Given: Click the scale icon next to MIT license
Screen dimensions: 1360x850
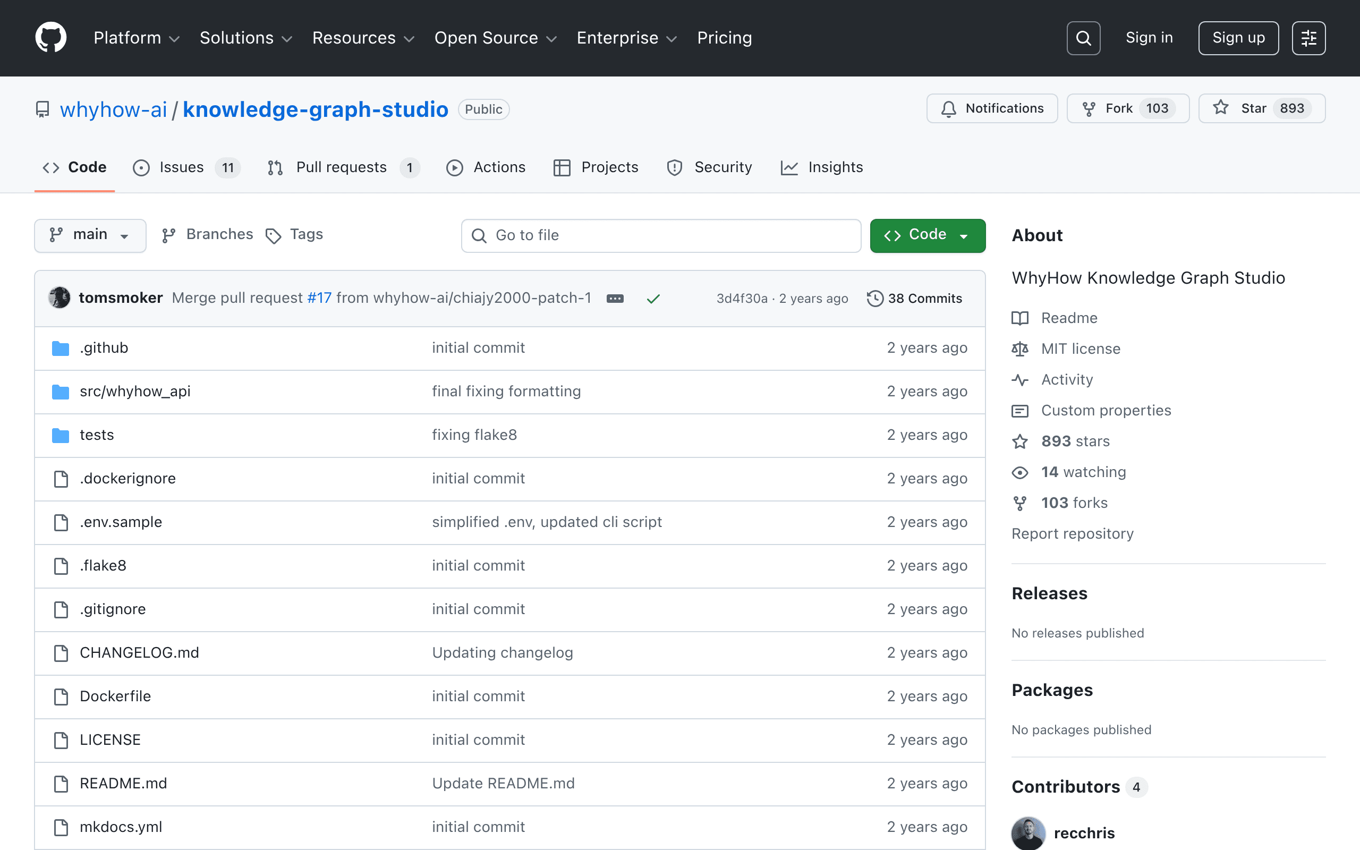Looking at the screenshot, I should pyautogui.click(x=1020, y=349).
